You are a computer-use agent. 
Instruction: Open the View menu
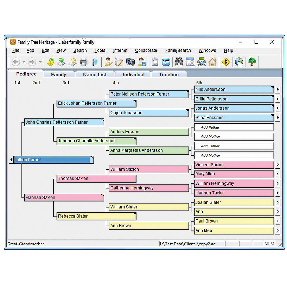61,50
